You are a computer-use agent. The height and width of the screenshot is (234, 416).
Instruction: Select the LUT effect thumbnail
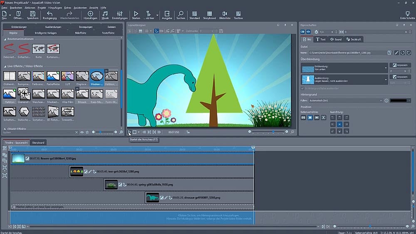(68, 76)
